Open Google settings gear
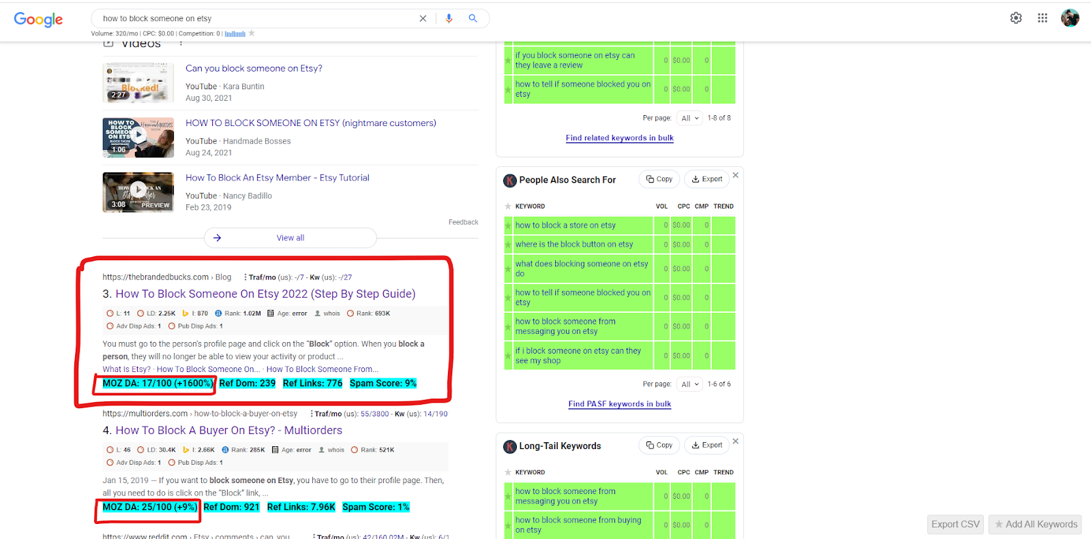This screenshot has width=1091, height=539. click(1016, 18)
